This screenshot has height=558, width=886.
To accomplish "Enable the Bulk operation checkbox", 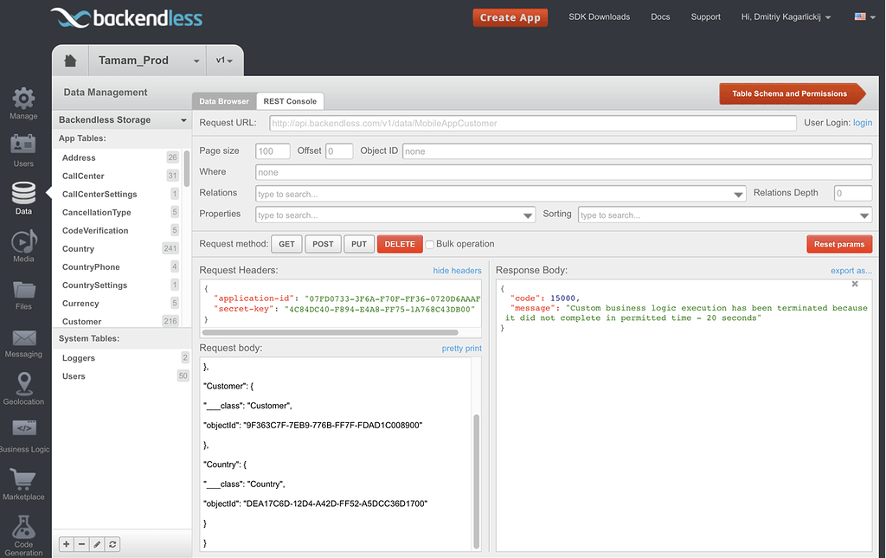I will [x=429, y=244].
